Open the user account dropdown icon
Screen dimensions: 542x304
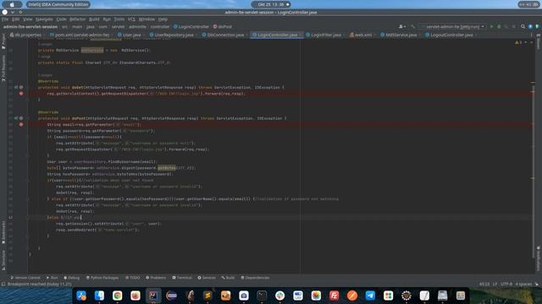tap(402, 26)
